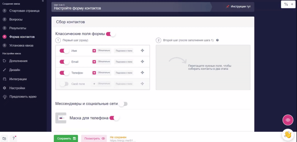Image resolution: width=297 pixels, height=142 pixels.
Task: Click the move handle icon for Имя field
Action: [x=143, y=51]
